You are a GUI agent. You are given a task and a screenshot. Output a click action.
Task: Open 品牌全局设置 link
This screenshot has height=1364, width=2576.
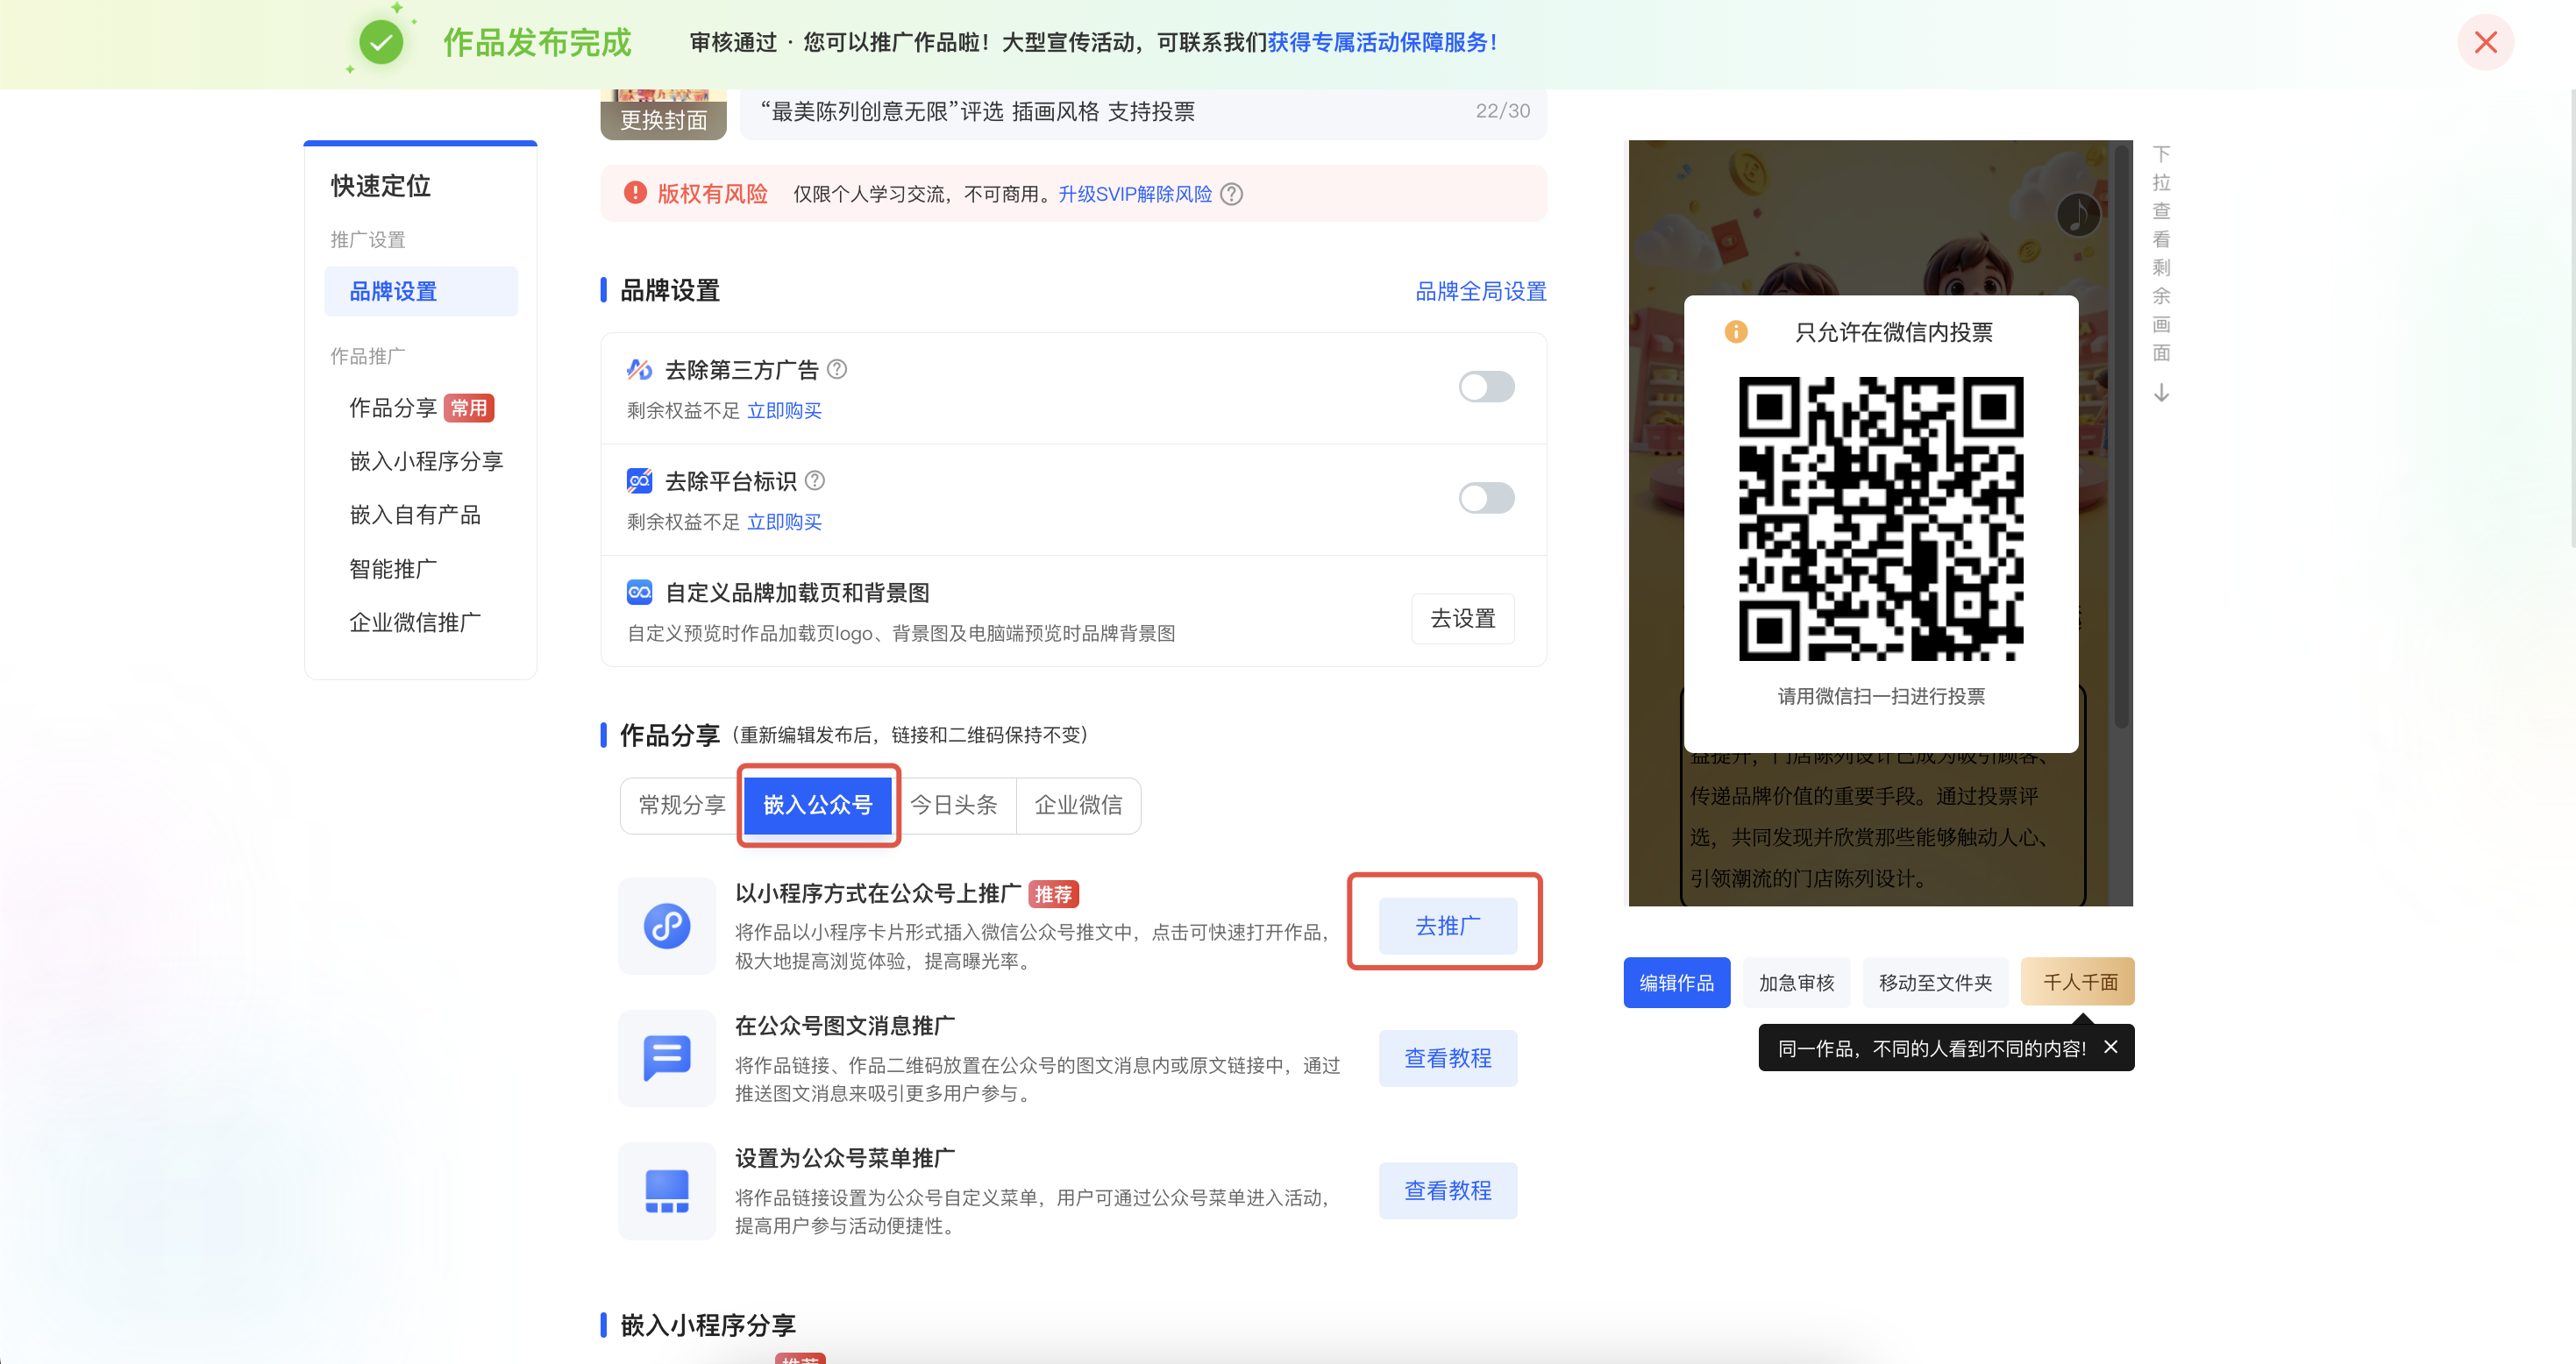(x=1481, y=291)
